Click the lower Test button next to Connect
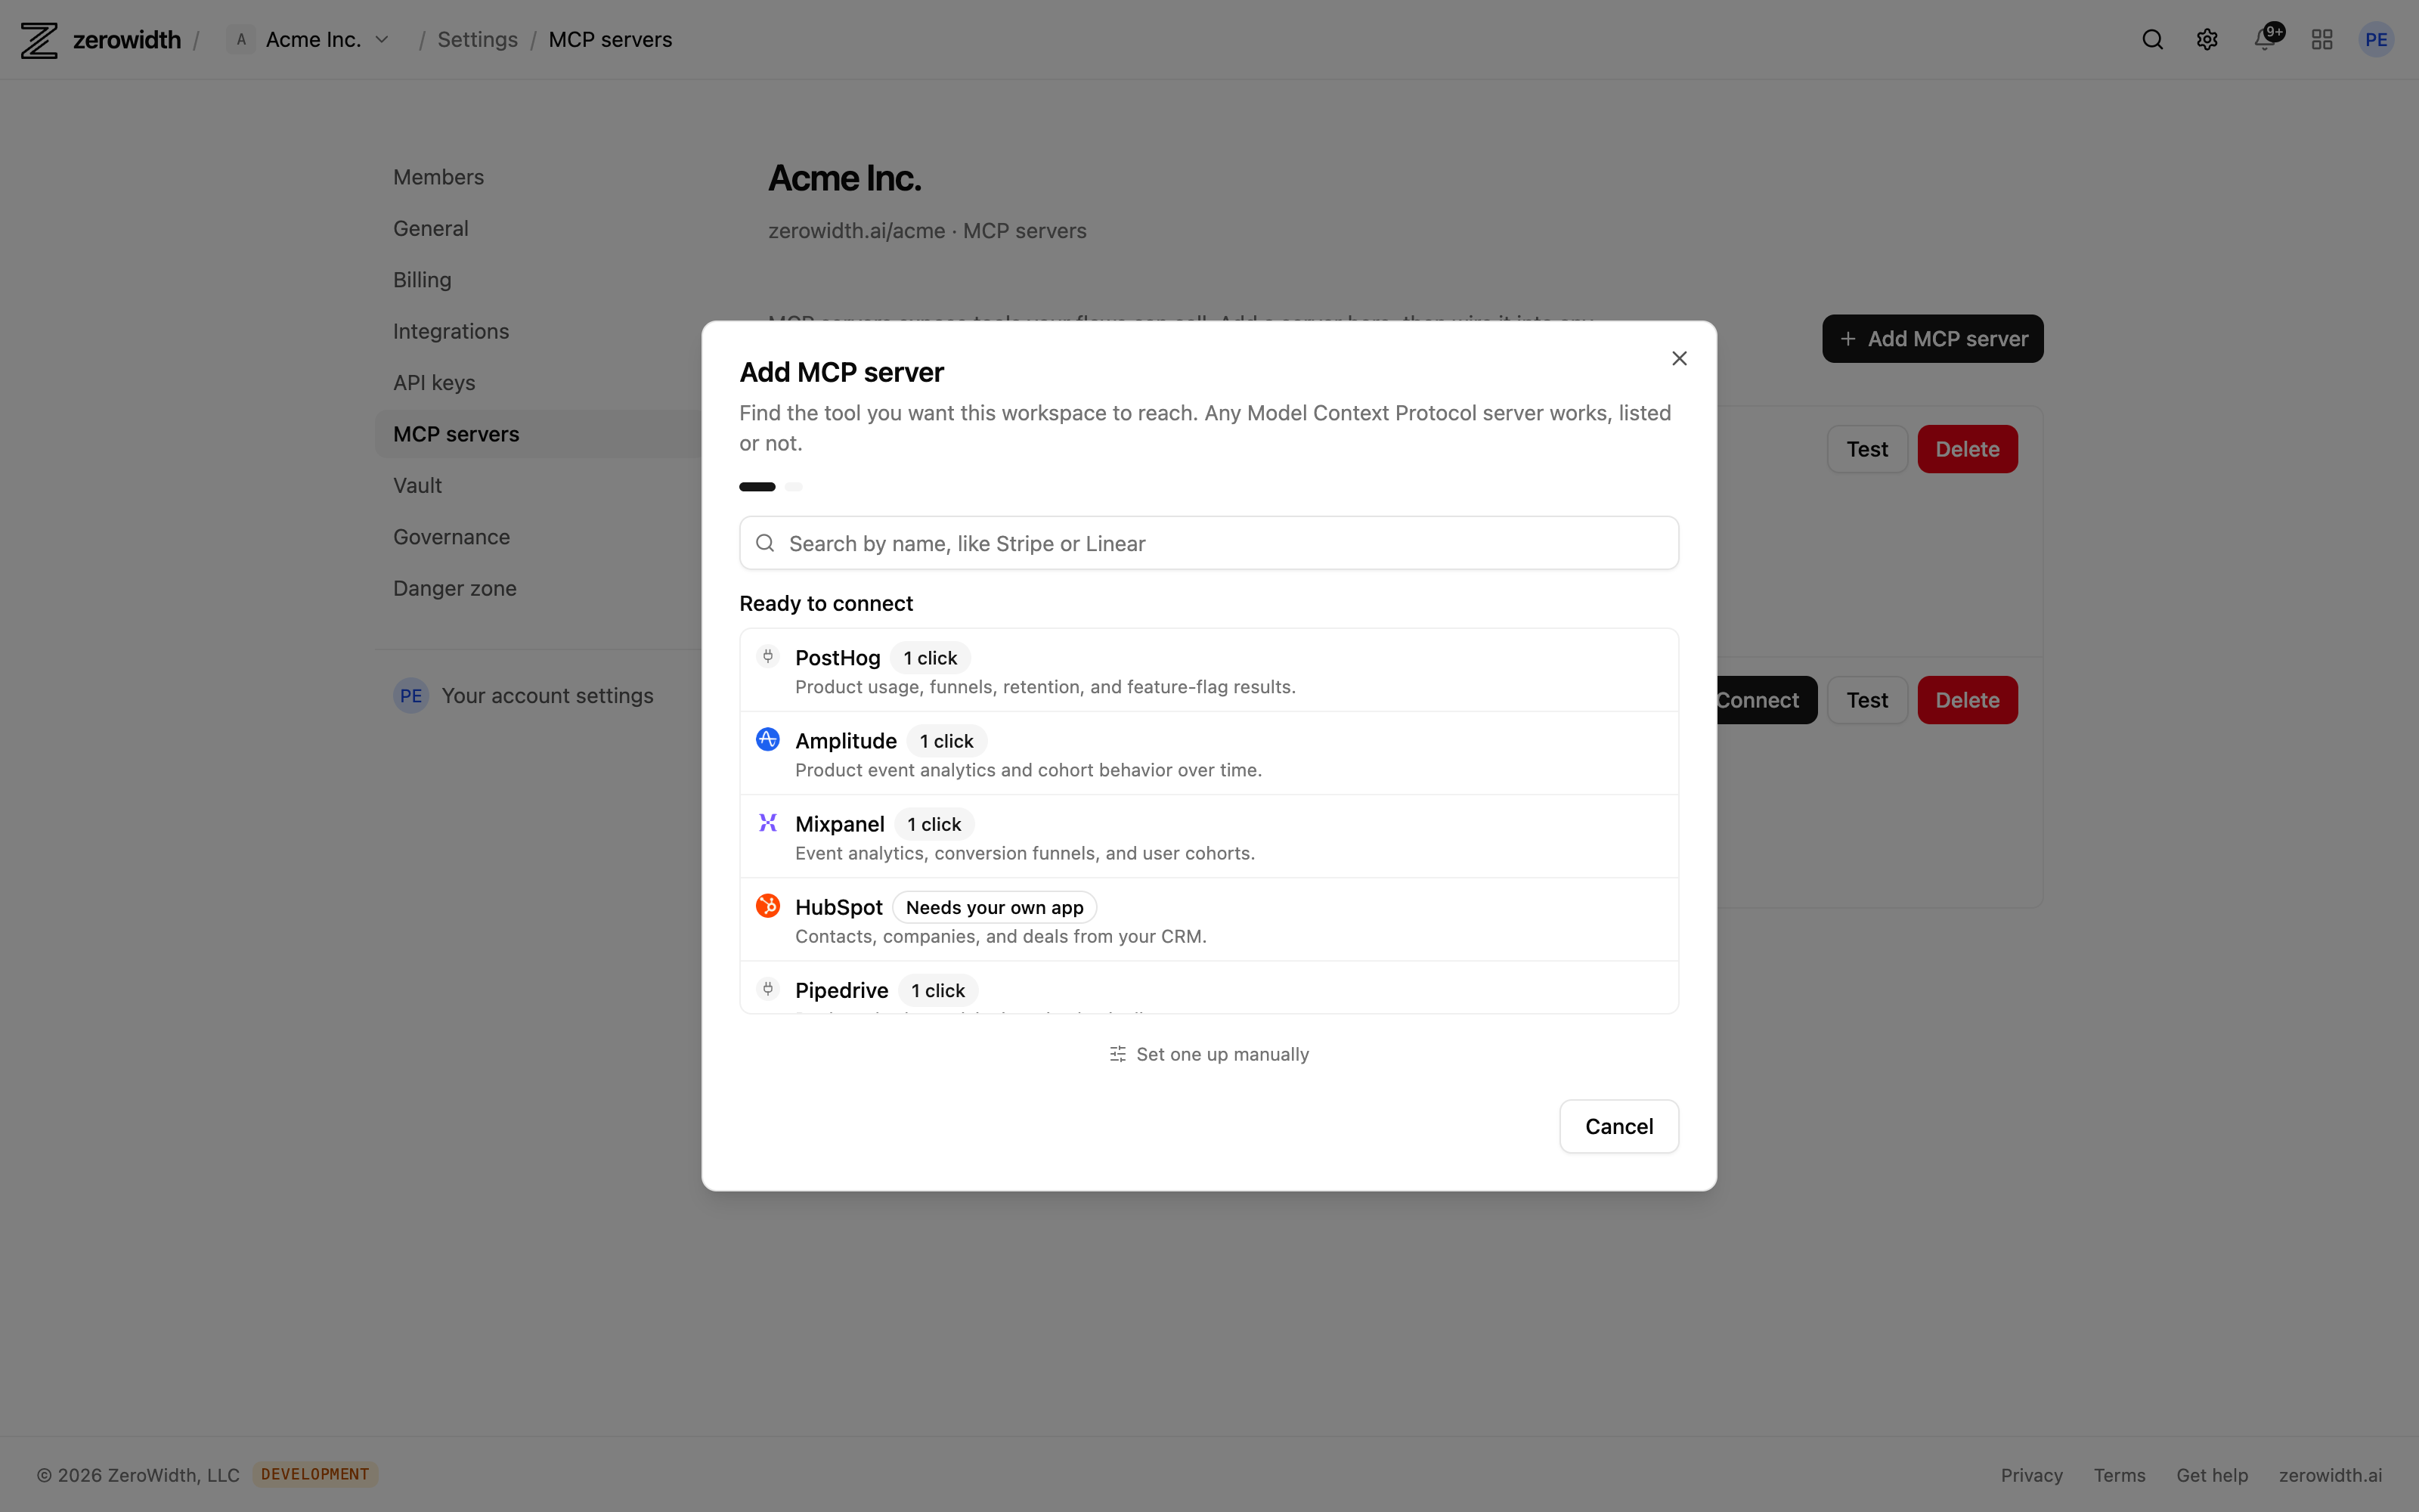This screenshot has height=1512, width=2419. tap(1866, 700)
